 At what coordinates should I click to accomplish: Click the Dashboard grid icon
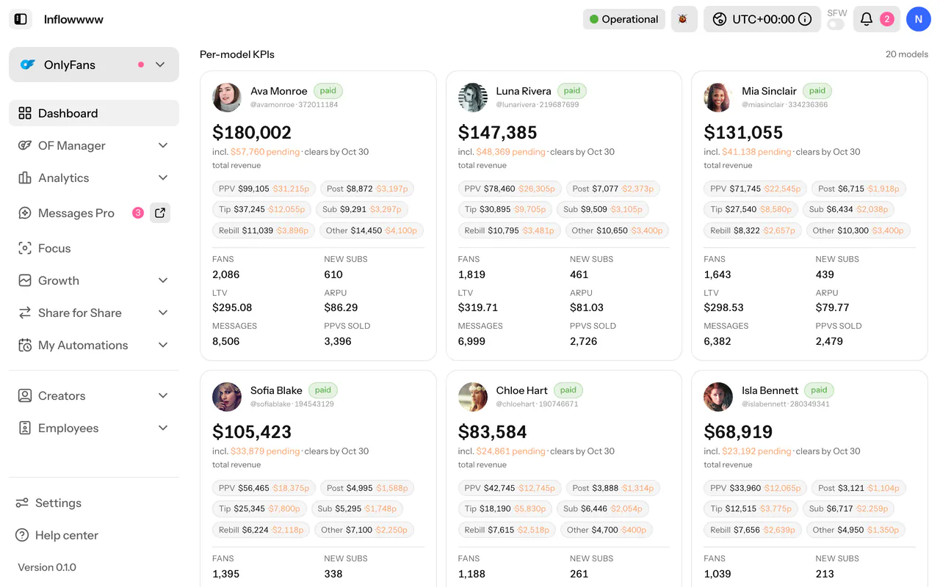pyautogui.click(x=25, y=113)
